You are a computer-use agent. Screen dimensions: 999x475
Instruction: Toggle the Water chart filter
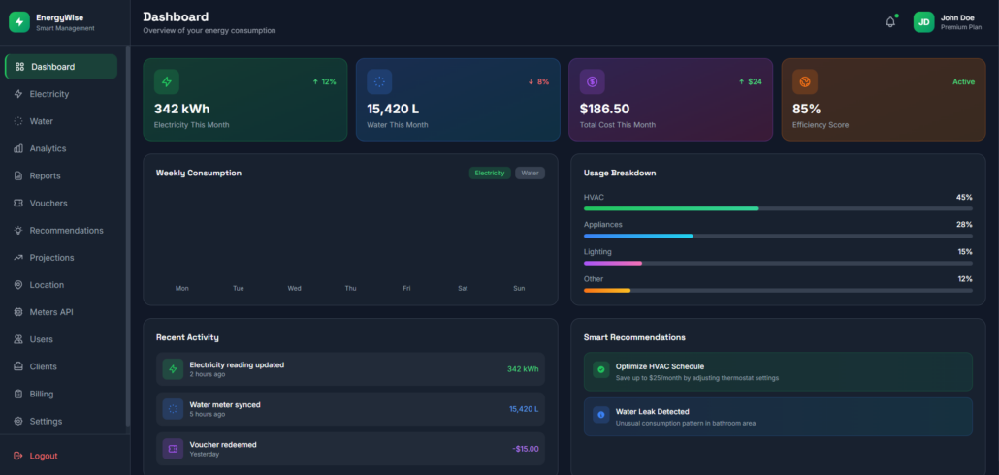(x=531, y=174)
